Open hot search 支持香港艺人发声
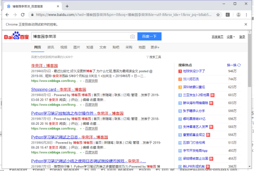The width and height of the screenshot is (254, 171). (x=195, y=127)
